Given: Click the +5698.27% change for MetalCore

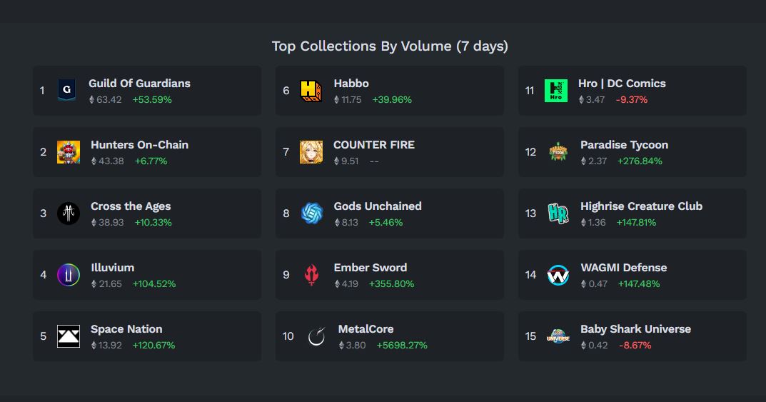Looking at the screenshot, I should pyautogui.click(x=402, y=346).
